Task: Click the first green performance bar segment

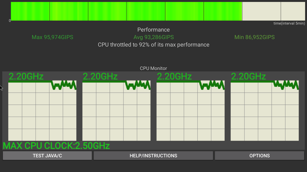Action: point(30,11)
